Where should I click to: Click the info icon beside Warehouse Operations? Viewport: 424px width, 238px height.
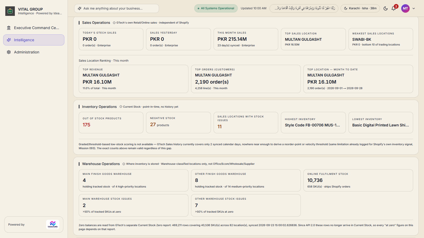click(124, 164)
